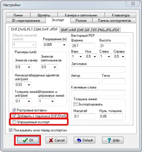Click the Нуль. толщина field
Screen dimensions: 142x152
111,117
